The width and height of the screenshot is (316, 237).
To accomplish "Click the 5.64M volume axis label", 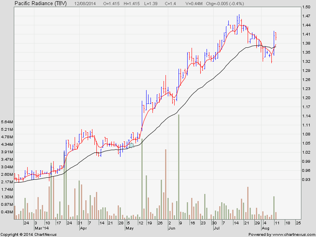I will pos(7,122).
